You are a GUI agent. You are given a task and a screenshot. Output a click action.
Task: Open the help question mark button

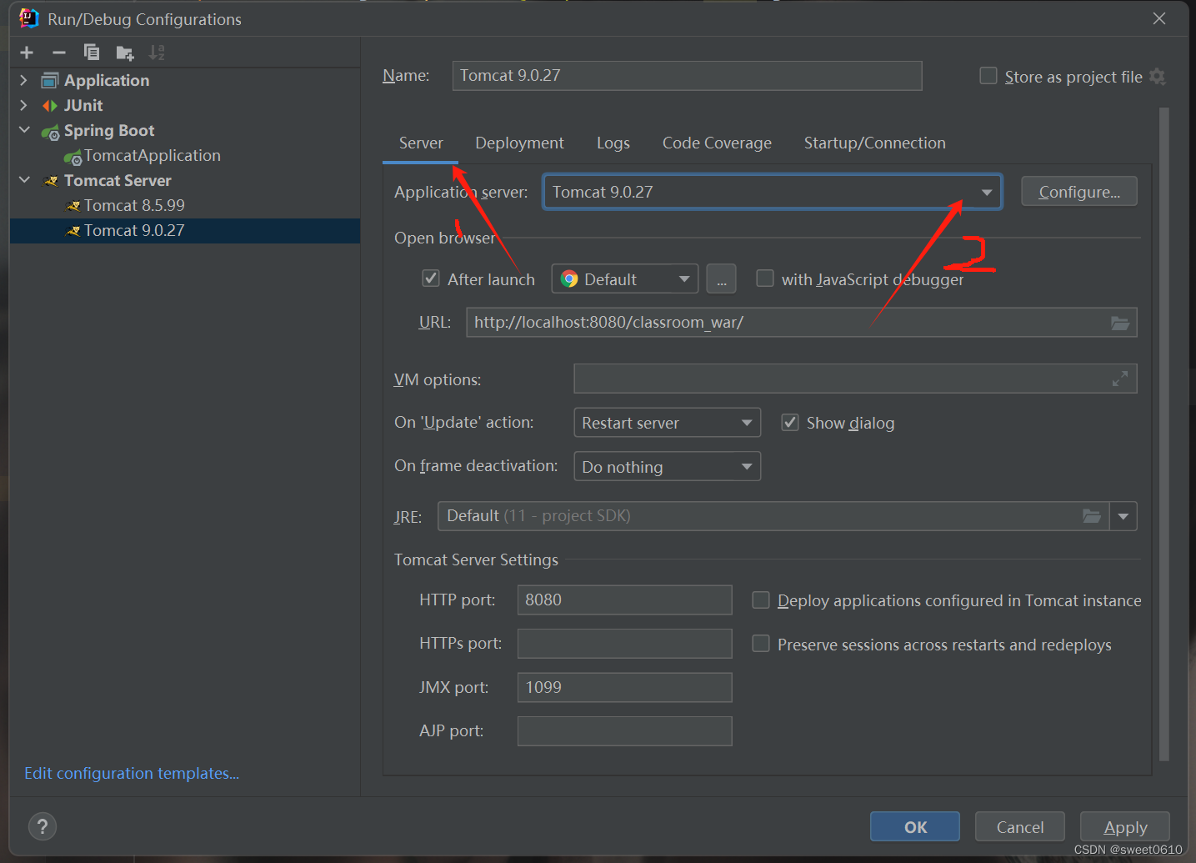(x=43, y=826)
